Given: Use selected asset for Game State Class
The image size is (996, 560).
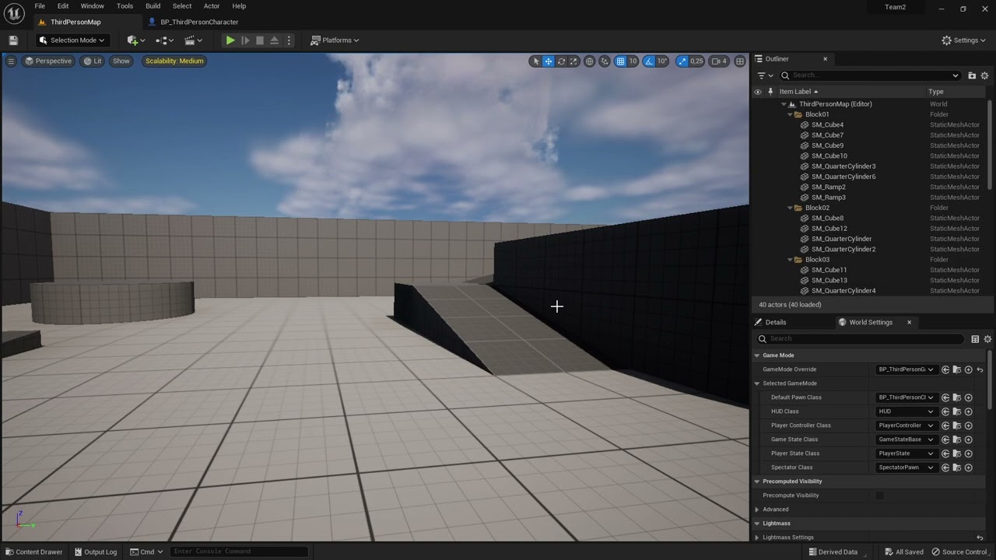Looking at the screenshot, I should point(945,439).
